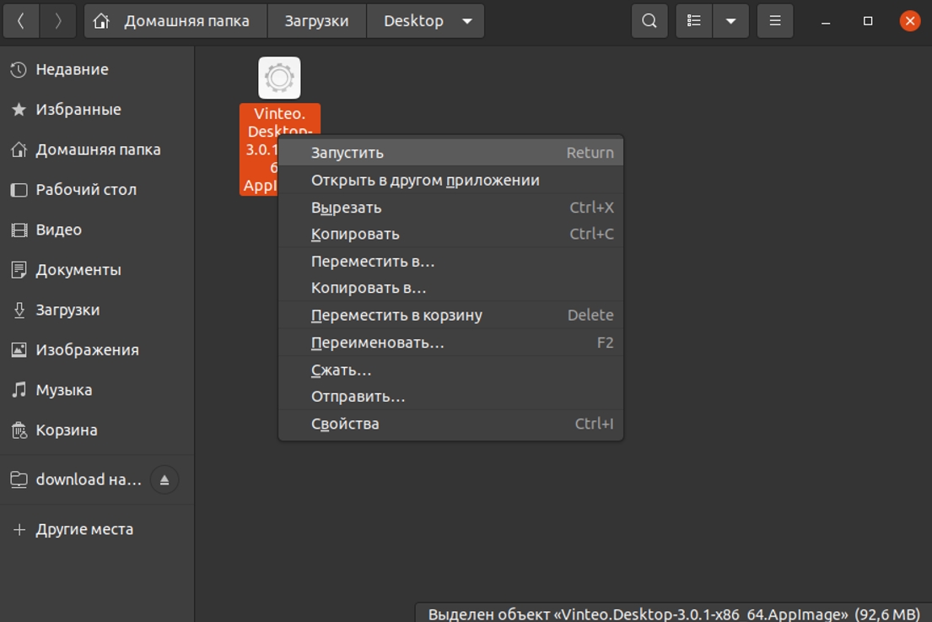
Task: Go back with the left arrow button
Action: pyautogui.click(x=21, y=21)
